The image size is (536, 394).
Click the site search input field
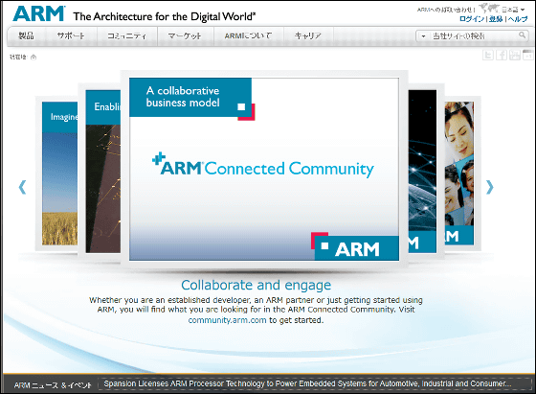(474, 35)
